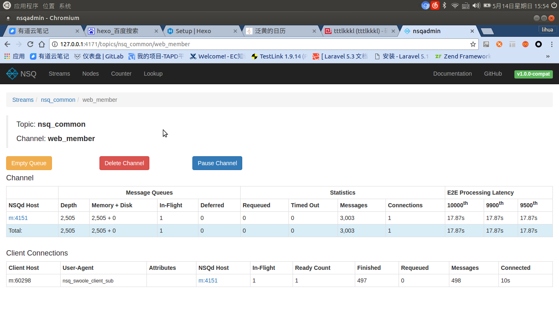Switch to the Setup | Hexo tab

coord(193,31)
